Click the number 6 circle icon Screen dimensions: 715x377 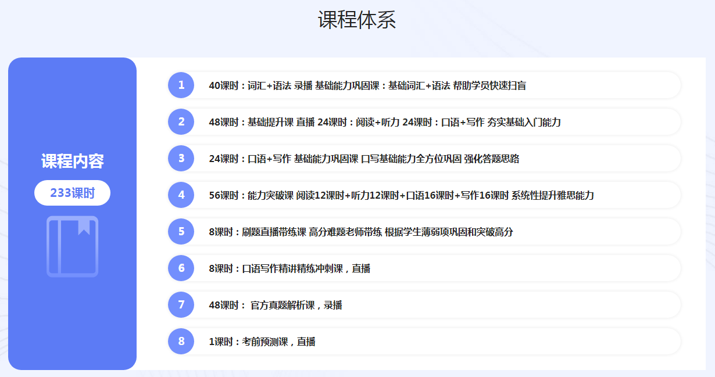coord(181,268)
